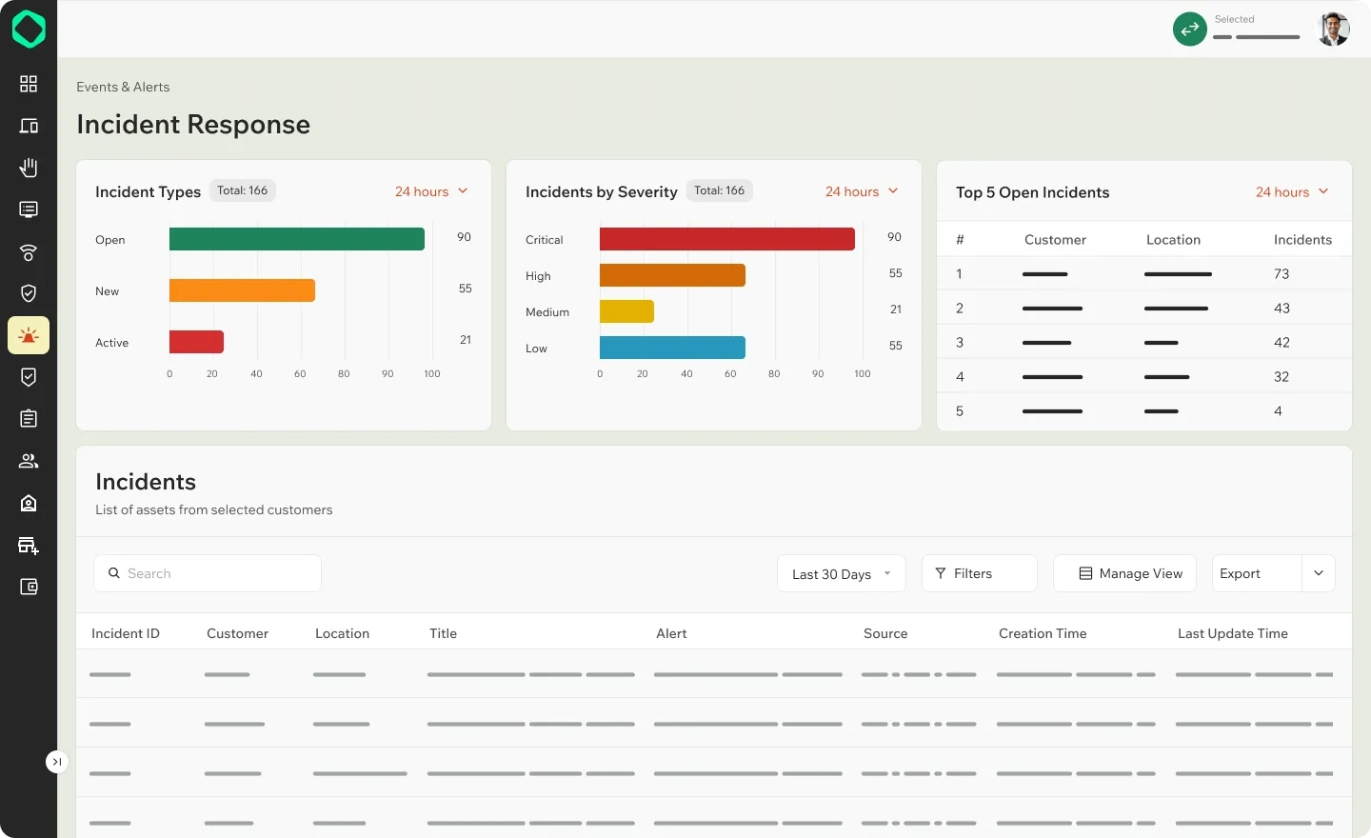The width and height of the screenshot is (1371, 838).
Task: Click the Events & Alerts breadcrumb
Action: point(123,87)
